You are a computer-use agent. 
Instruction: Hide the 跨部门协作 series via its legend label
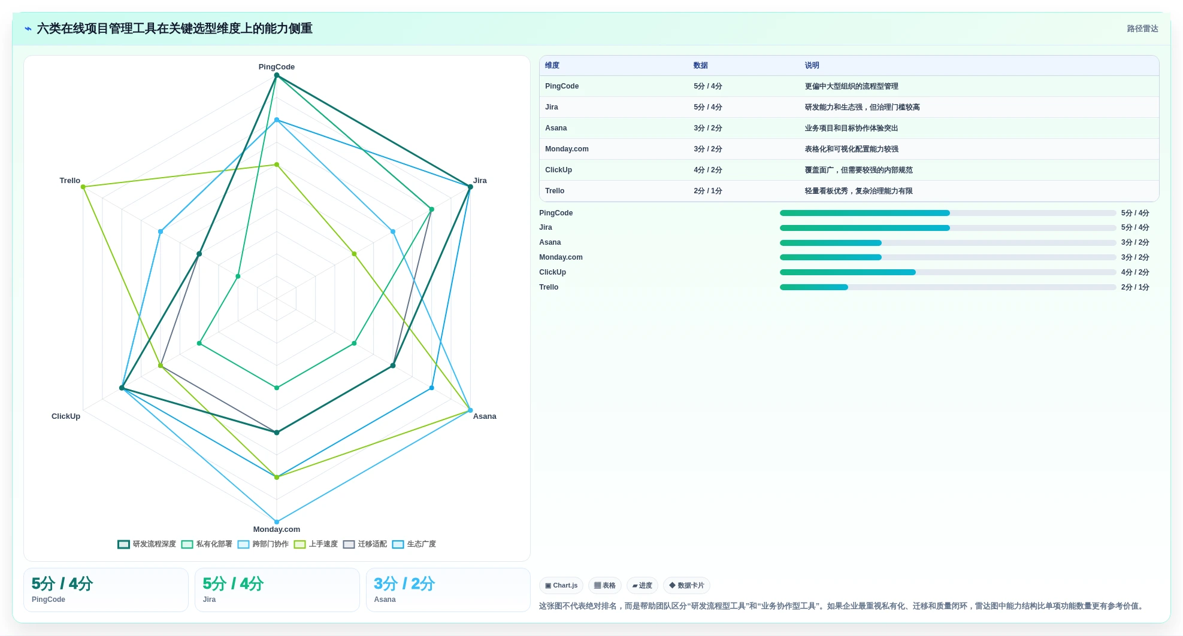pos(271,544)
